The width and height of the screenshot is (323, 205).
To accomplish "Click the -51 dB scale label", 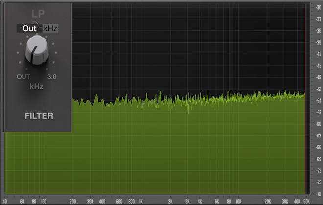I will 318,89.
